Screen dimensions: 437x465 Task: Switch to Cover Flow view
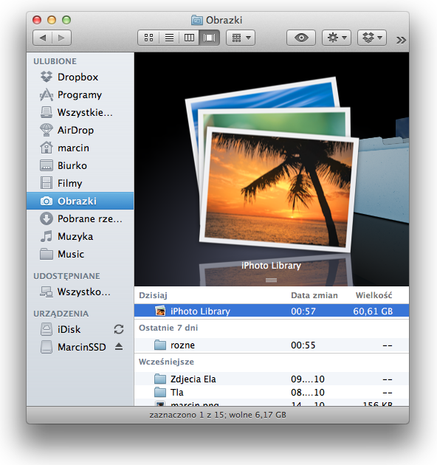210,38
